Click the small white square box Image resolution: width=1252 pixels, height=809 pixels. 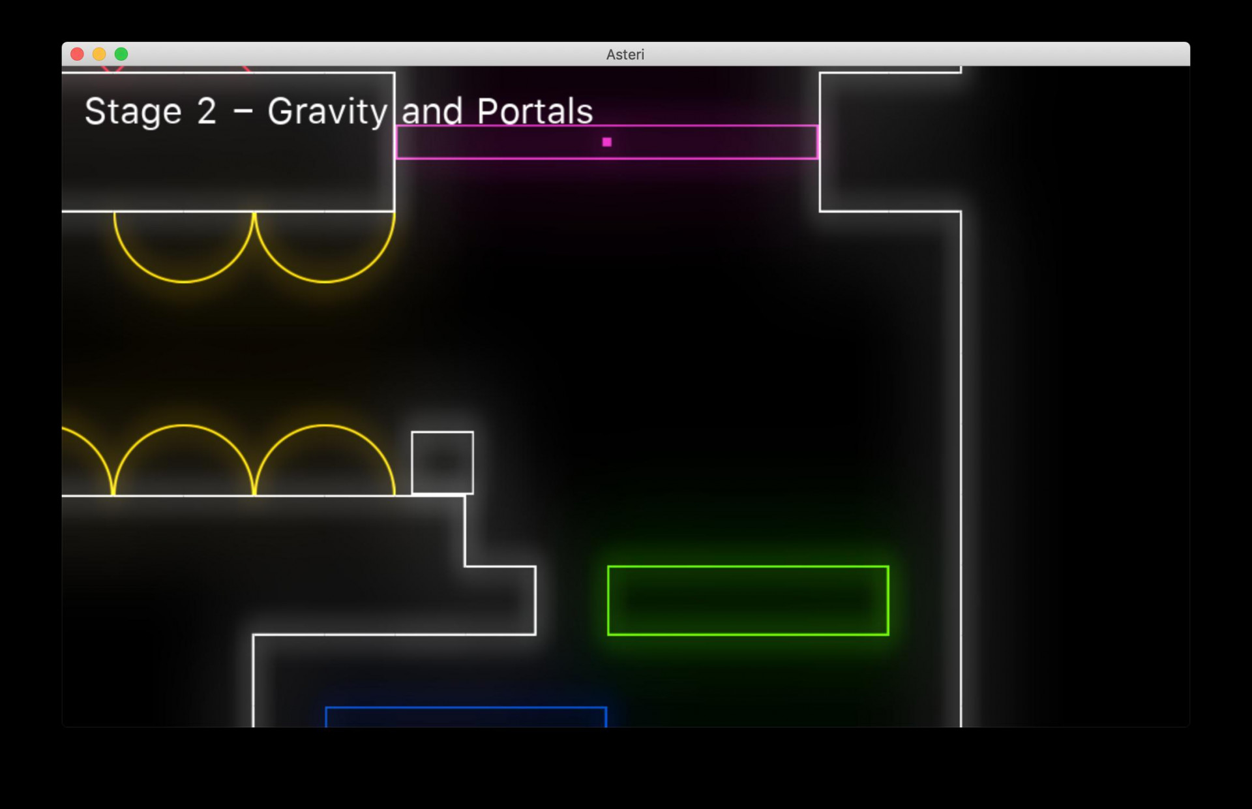(x=442, y=463)
